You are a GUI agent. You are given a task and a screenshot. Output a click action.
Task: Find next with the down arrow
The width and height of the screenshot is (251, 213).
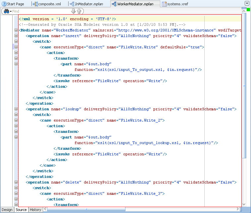pyautogui.click(x=73, y=11)
